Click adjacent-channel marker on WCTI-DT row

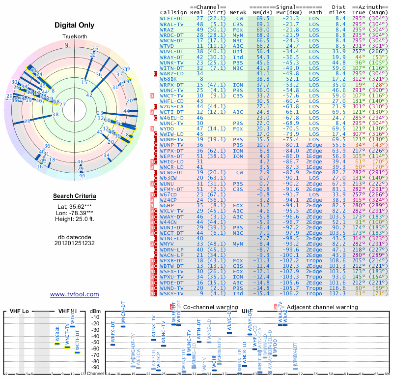152,112
